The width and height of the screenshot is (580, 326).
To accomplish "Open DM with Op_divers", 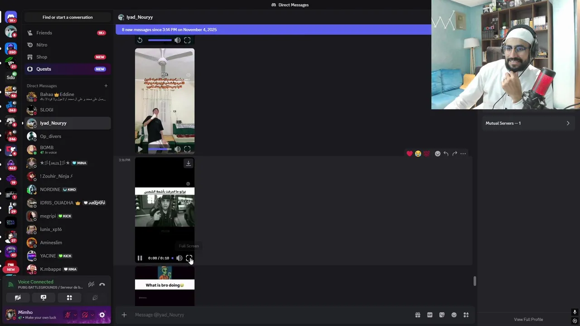I will click(x=68, y=136).
